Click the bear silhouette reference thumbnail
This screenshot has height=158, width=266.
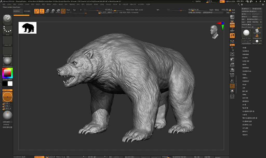pos(28,28)
